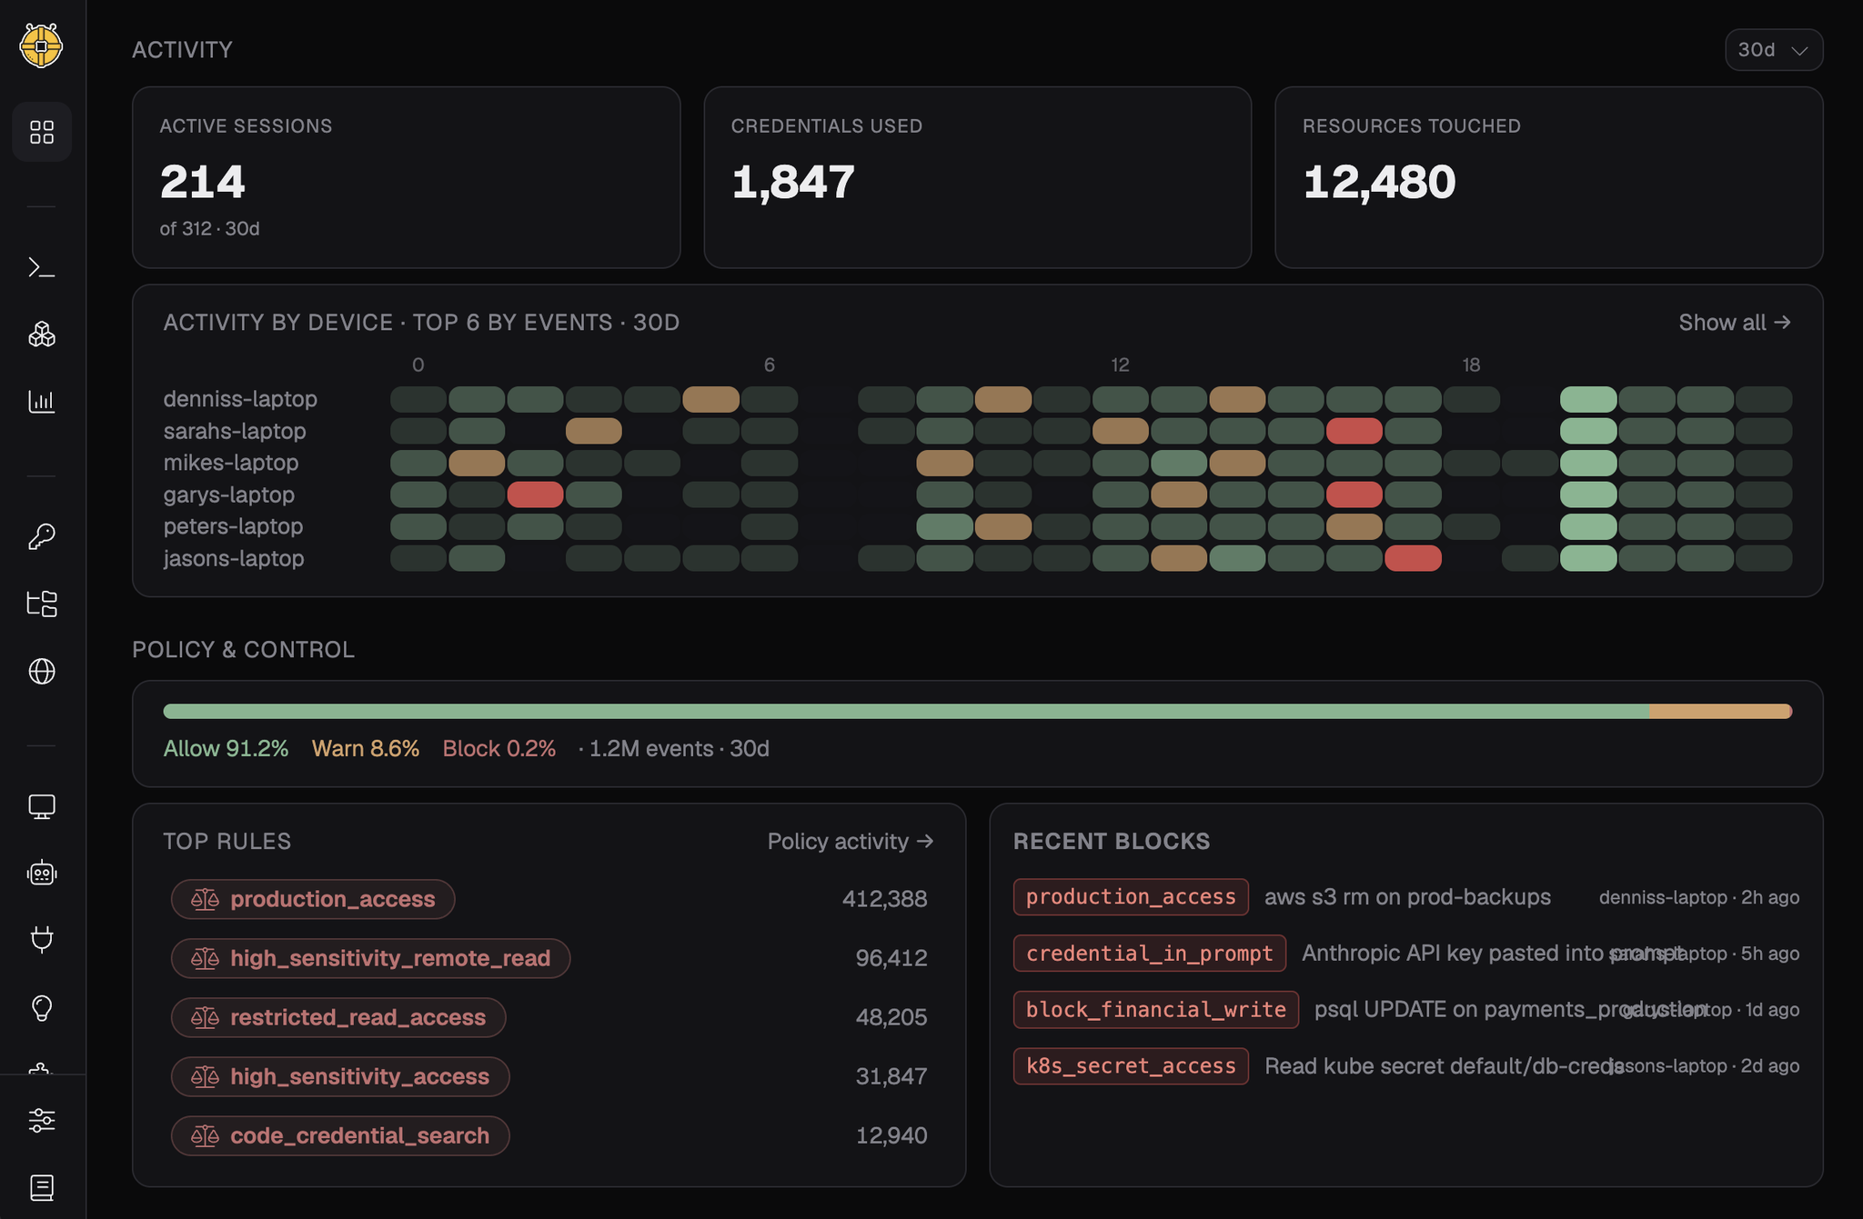
Task: Click 48,205 rule event count
Action: 891,1017
